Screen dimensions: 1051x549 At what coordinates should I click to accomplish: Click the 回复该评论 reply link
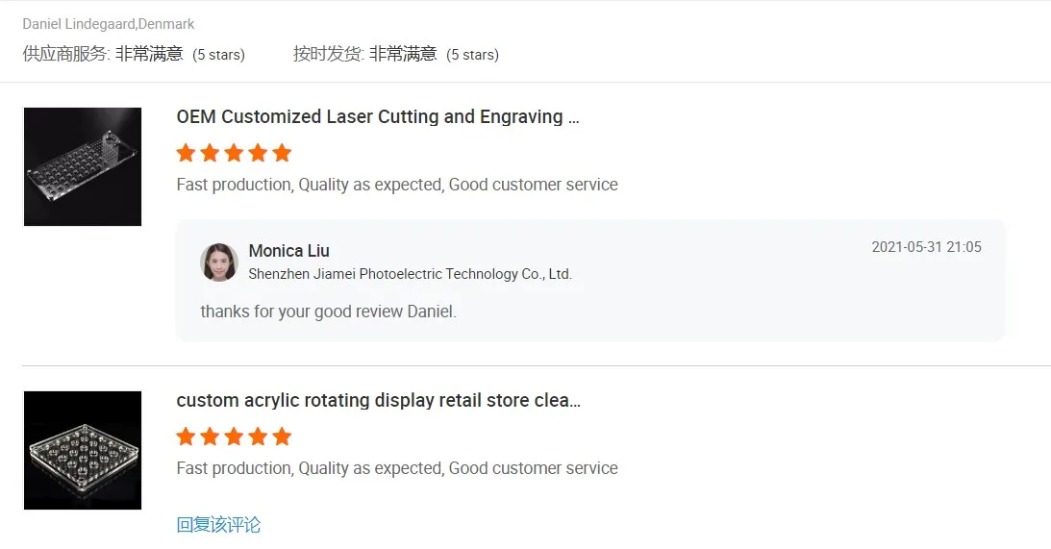[218, 525]
